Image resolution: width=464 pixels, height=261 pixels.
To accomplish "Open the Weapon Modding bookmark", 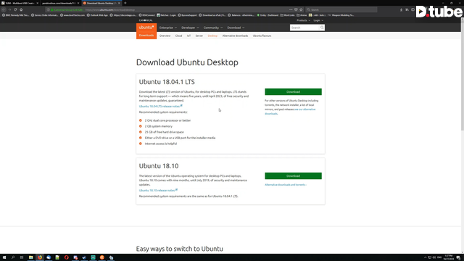I will coord(341,15).
